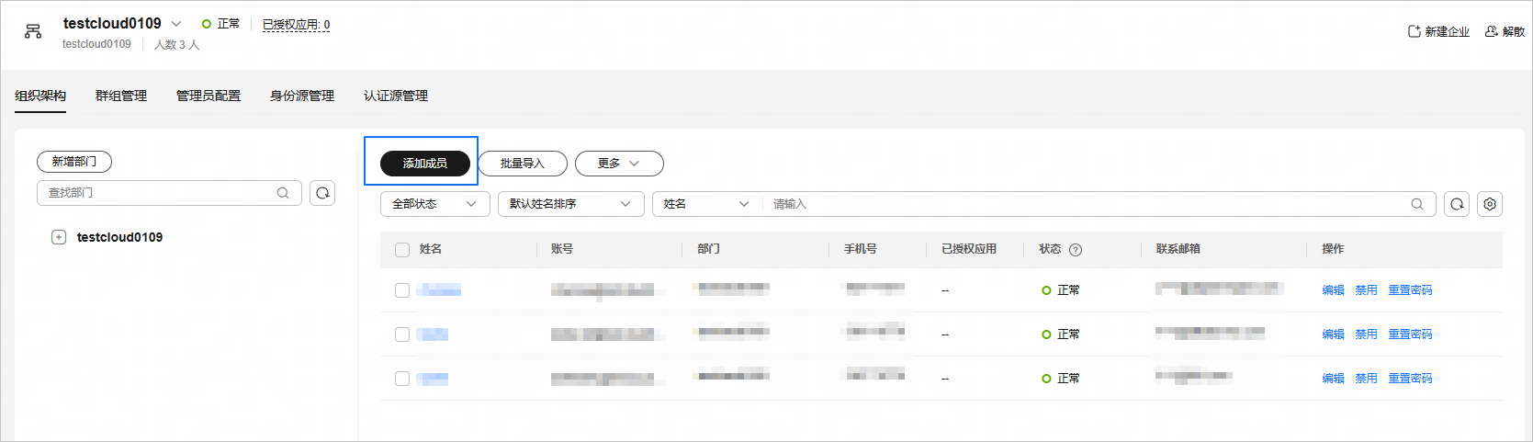Click the magnifier icon in department search
Screen dimensions: 1533x442
283,193
